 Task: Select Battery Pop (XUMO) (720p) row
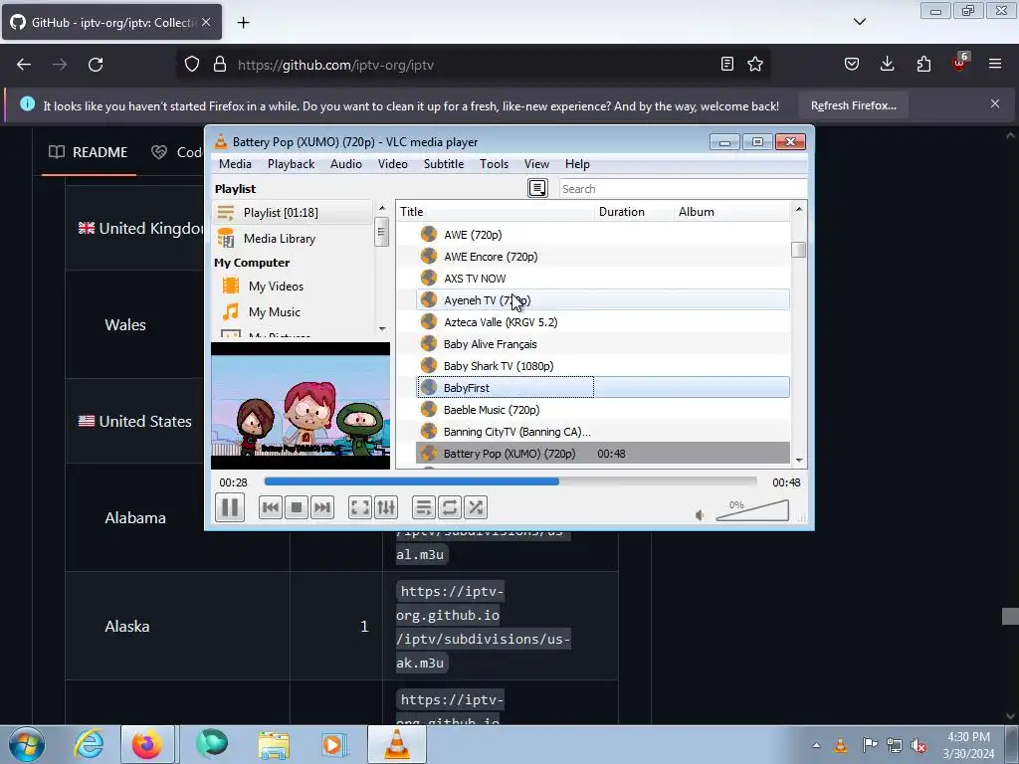tap(602, 454)
